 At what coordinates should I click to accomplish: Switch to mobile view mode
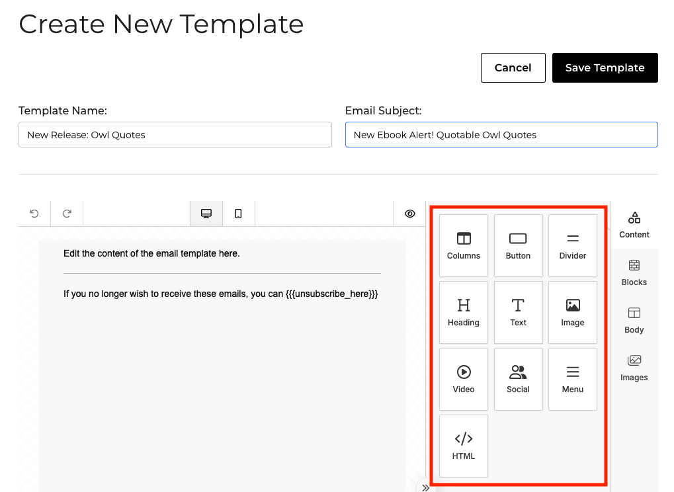[238, 214]
